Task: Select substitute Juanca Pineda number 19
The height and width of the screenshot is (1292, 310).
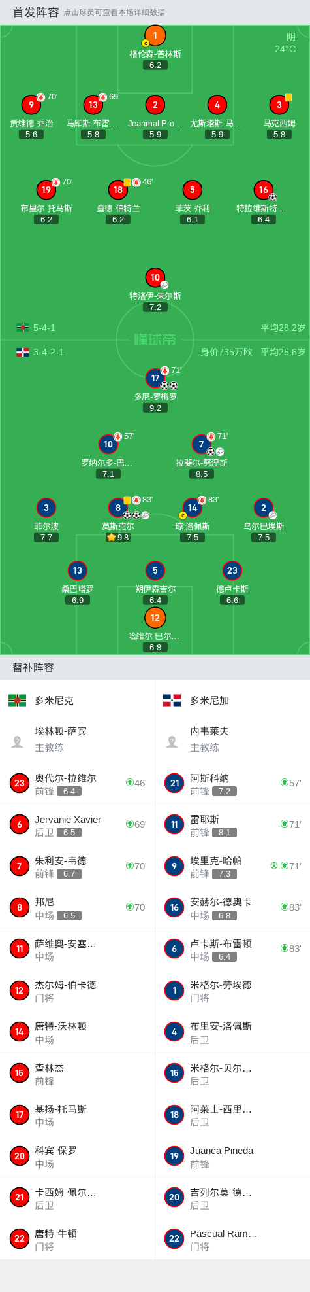Action: pyautogui.click(x=232, y=1156)
